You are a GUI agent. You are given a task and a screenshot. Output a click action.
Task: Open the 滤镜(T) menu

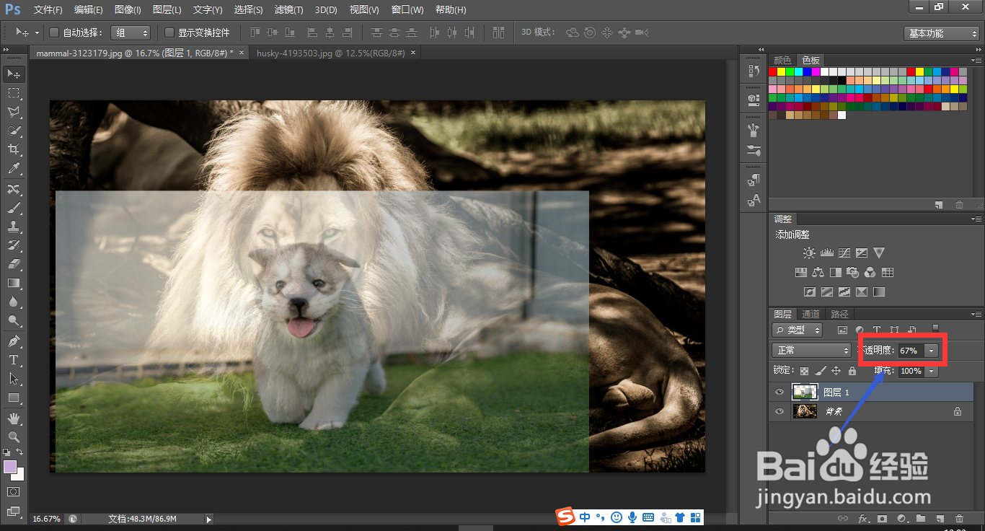pyautogui.click(x=289, y=10)
